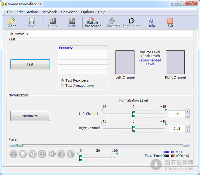Select the Test Average Level option
200x175 pixels.
tap(78, 85)
